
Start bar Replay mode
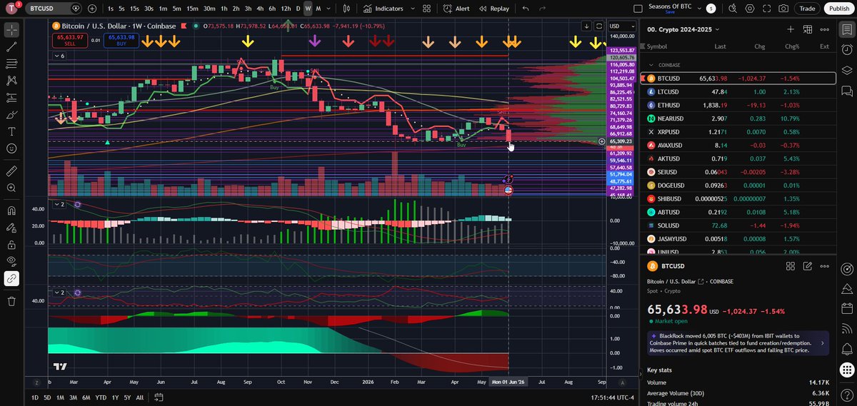pyautogui.click(x=494, y=9)
